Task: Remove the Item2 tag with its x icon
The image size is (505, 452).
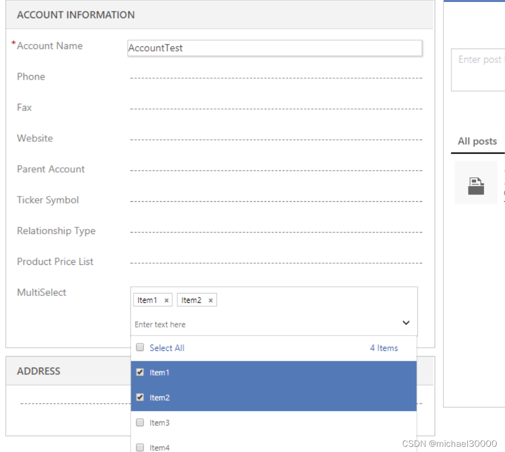Action: coord(210,300)
